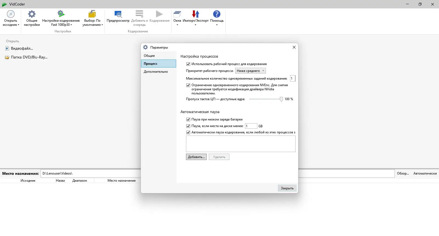This screenshot has height=236, width=439.
Task: Click Add to queue icon
Action: [139, 14]
